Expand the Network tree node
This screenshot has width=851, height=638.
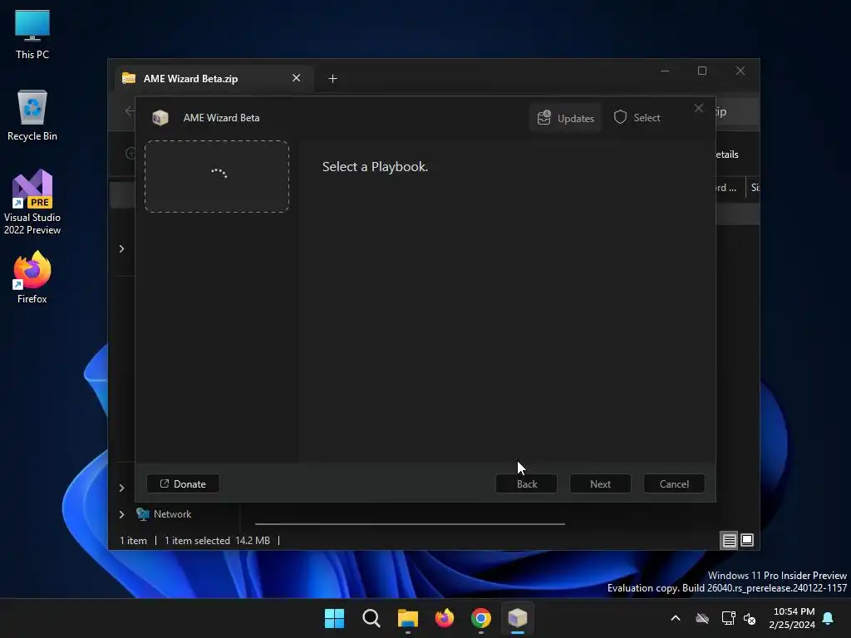(121, 514)
